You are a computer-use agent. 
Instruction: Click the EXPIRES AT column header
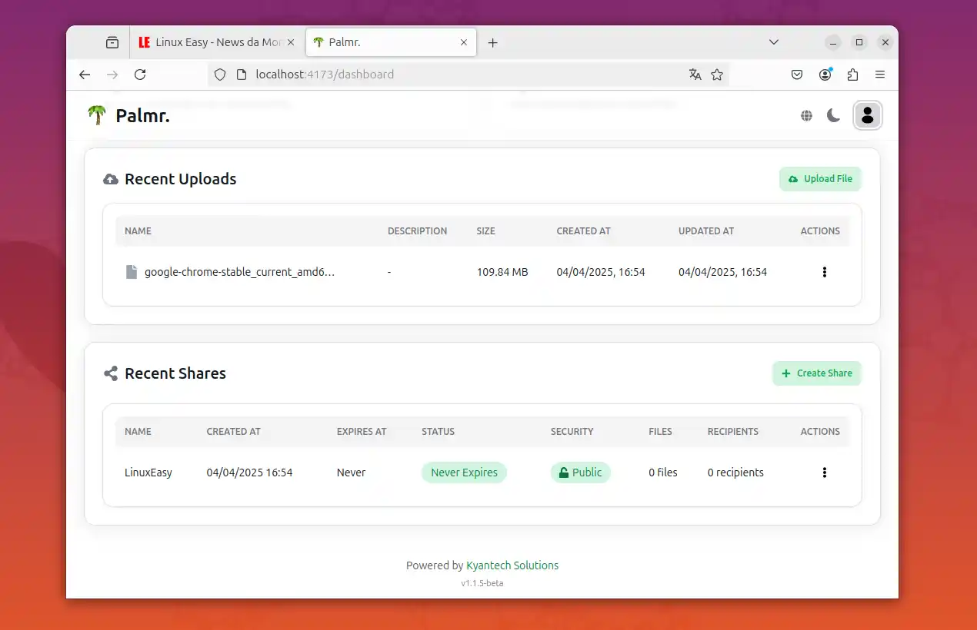point(362,432)
